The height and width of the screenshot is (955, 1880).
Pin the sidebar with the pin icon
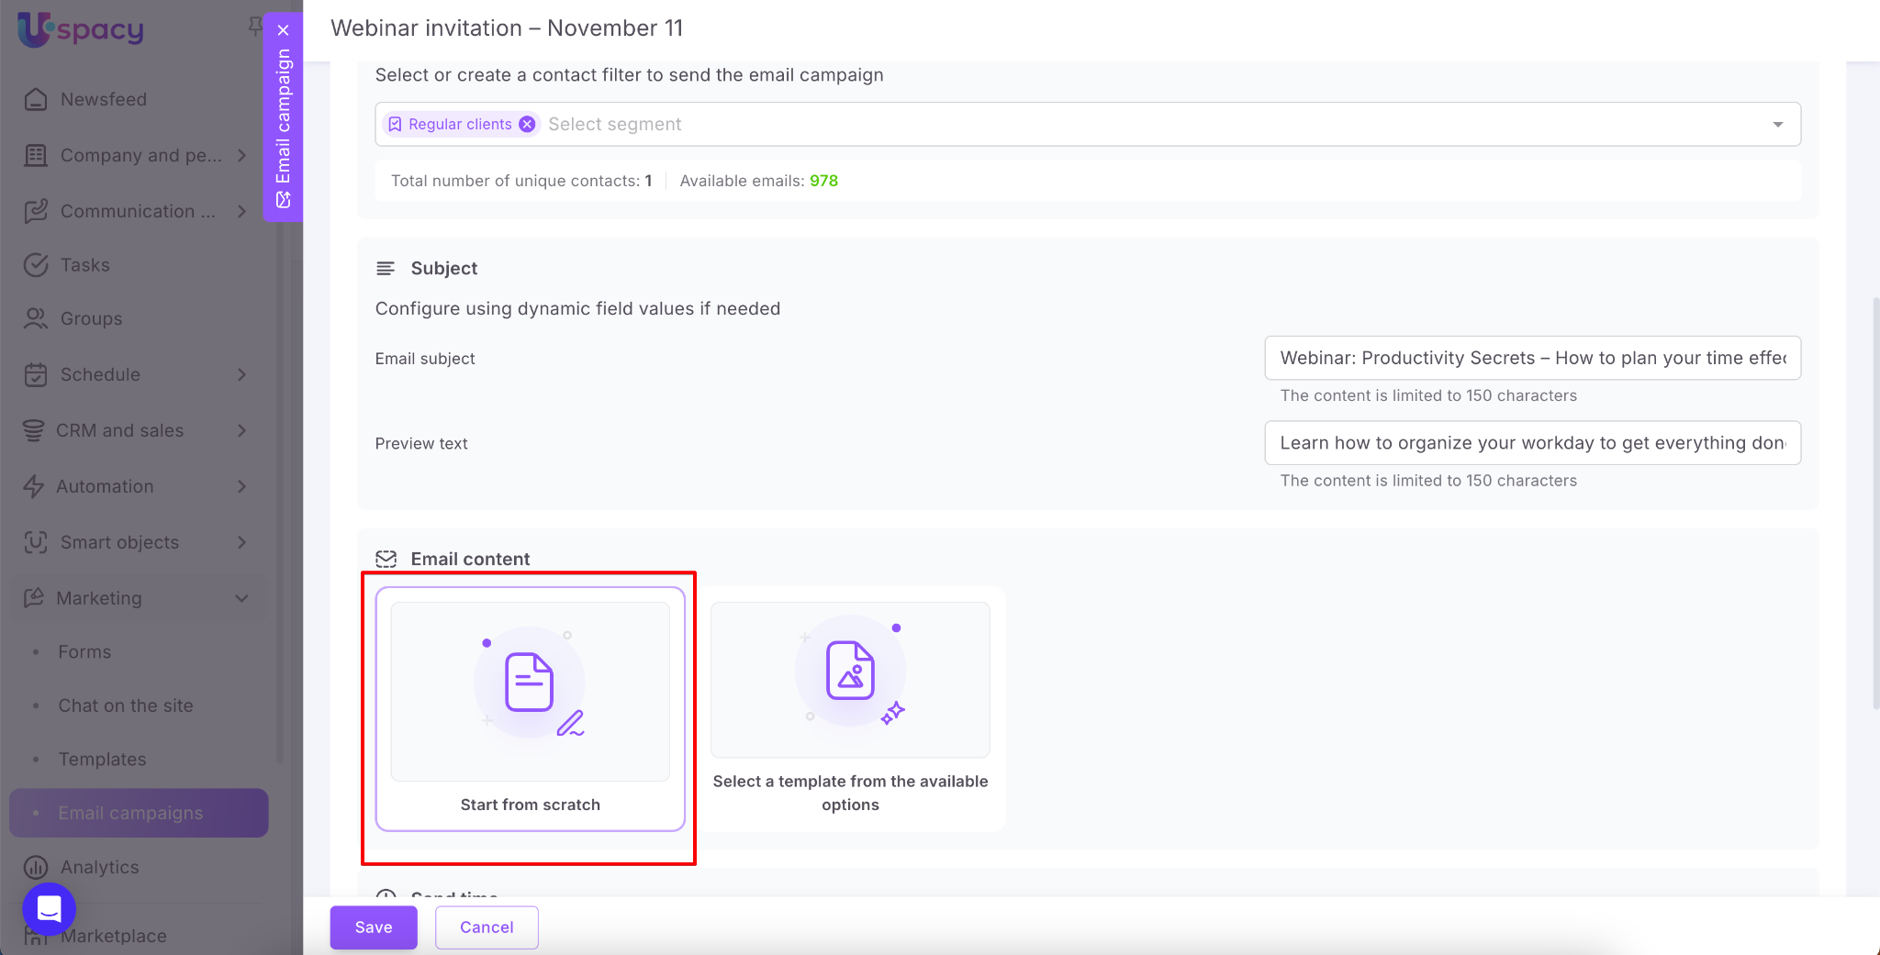click(254, 26)
